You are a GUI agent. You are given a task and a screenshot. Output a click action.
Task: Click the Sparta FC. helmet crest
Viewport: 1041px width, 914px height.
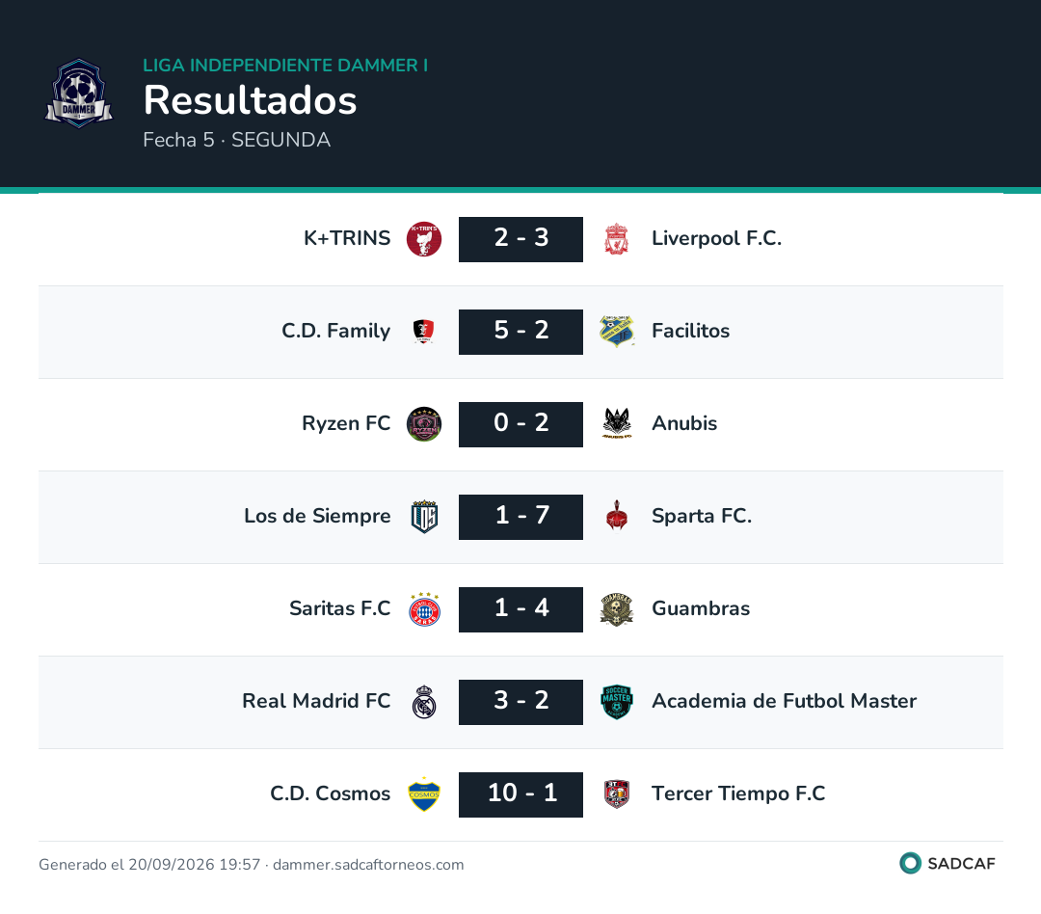coord(617,516)
